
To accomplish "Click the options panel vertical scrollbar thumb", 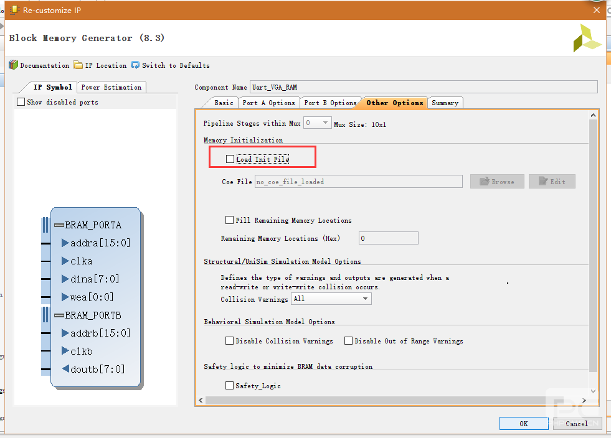I will click(x=593, y=245).
